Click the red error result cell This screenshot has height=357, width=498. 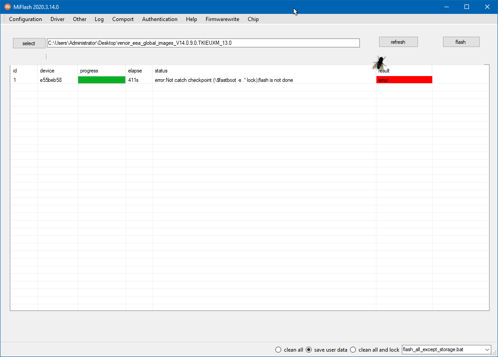[x=404, y=80]
